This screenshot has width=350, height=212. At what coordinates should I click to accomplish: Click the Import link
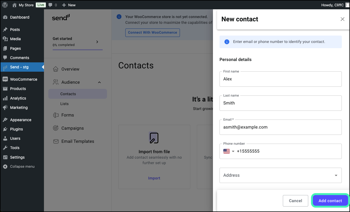point(154,178)
